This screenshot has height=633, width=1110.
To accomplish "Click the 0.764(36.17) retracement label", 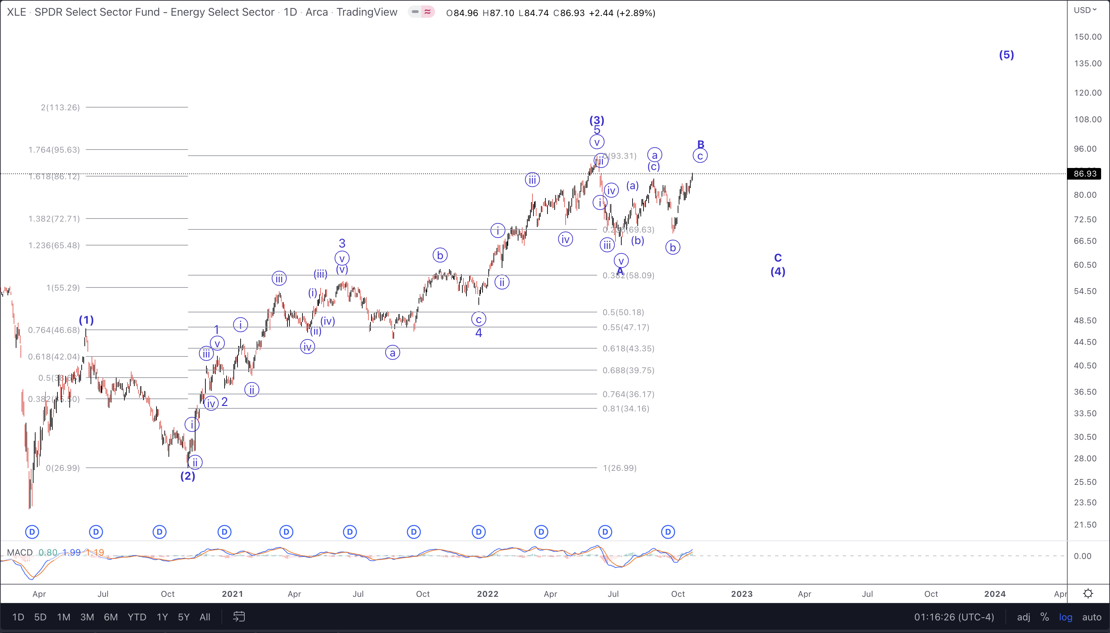I will pos(628,394).
